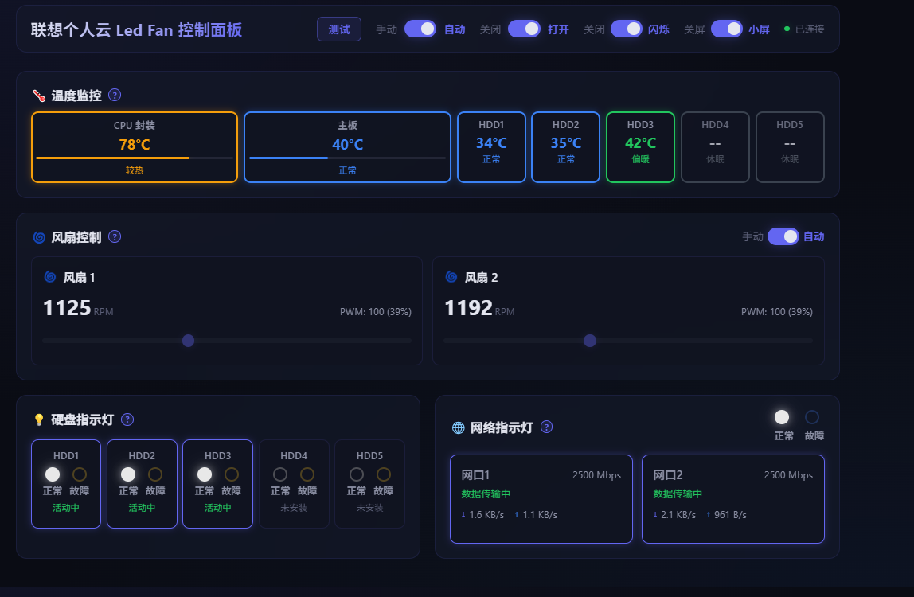Select HDD5 故障 indicator radio
Screen dimensions: 914x597
(x=384, y=474)
